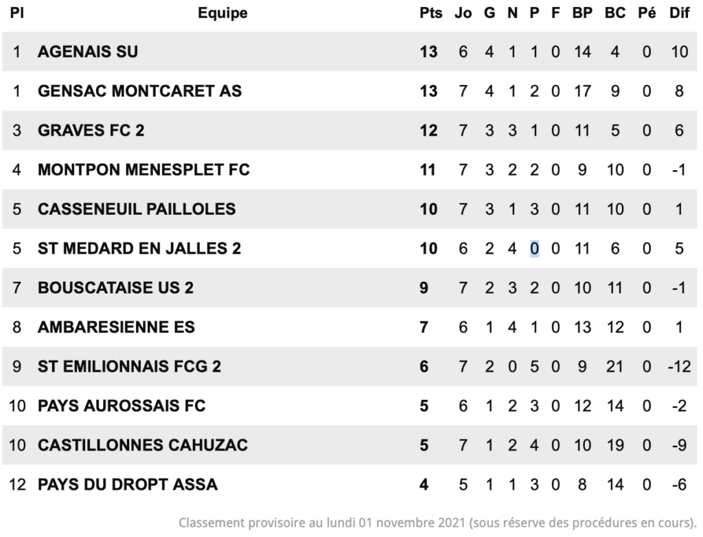Click ST MEDARD EN JALLES 2
This screenshot has height=537, width=703.
click(x=139, y=248)
